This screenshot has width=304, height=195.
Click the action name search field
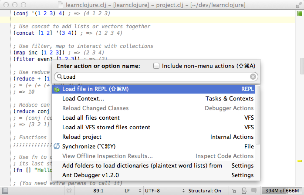(x=156, y=77)
